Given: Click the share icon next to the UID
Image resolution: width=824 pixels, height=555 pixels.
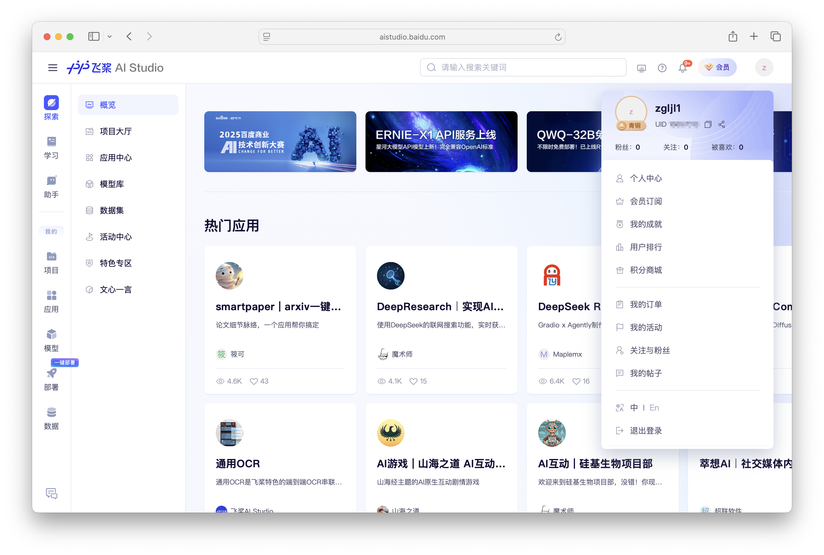Looking at the screenshot, I should tap(722, 125).
